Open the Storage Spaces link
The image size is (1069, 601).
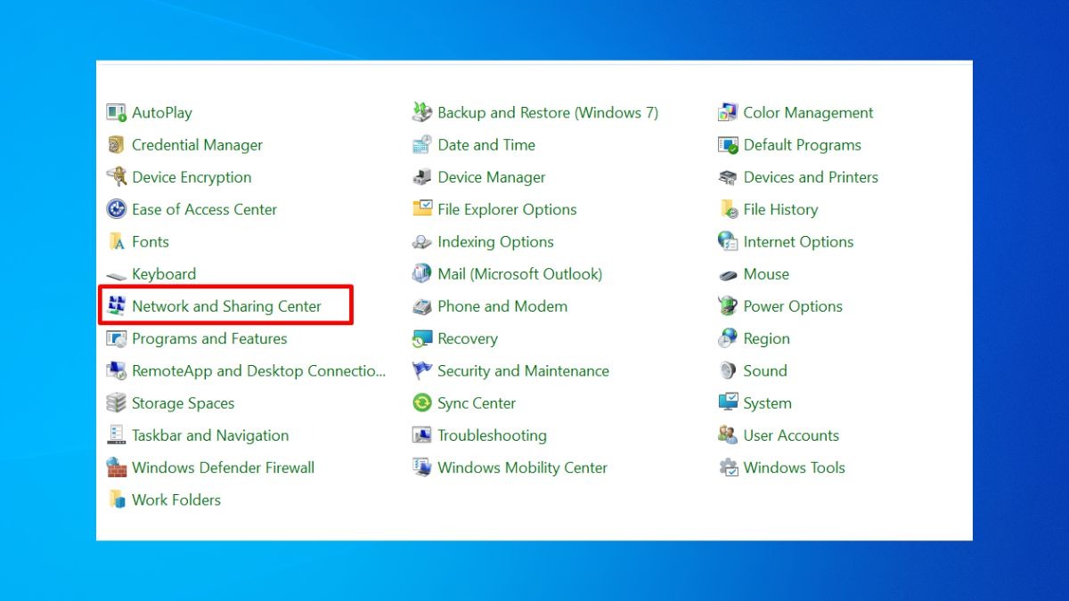pos(184,403)
